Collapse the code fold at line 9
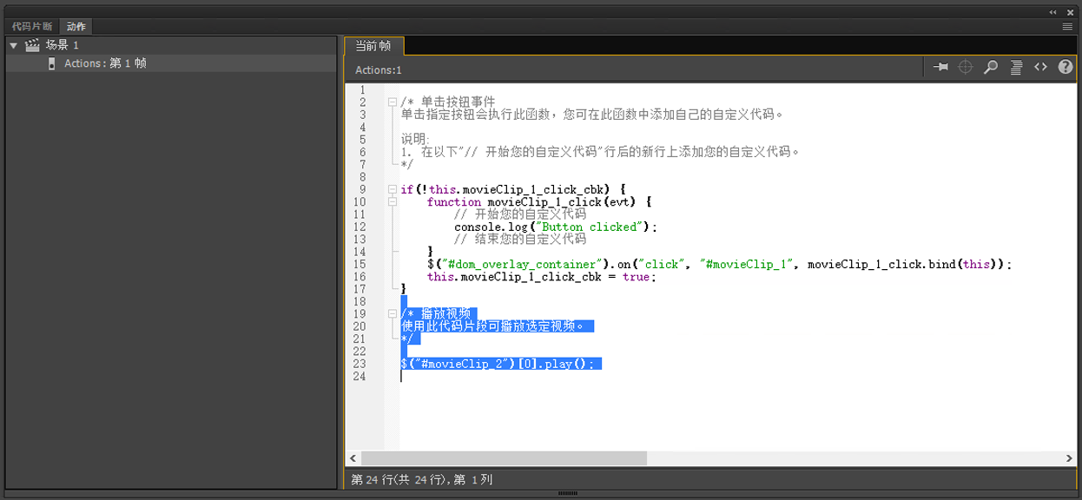 tap(393, 189)
